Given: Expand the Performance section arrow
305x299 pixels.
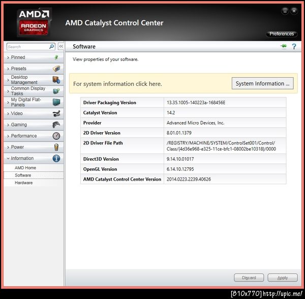Looking at the screenshot, I should pyautogui.click(x=8, y=136).
